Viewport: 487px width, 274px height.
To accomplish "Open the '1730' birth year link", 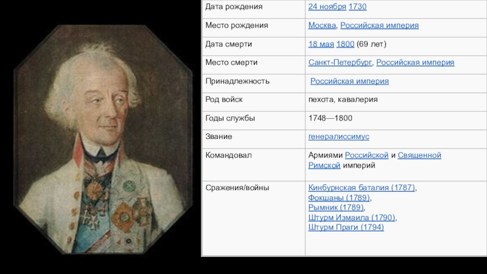I will click(x=357, y=7).
